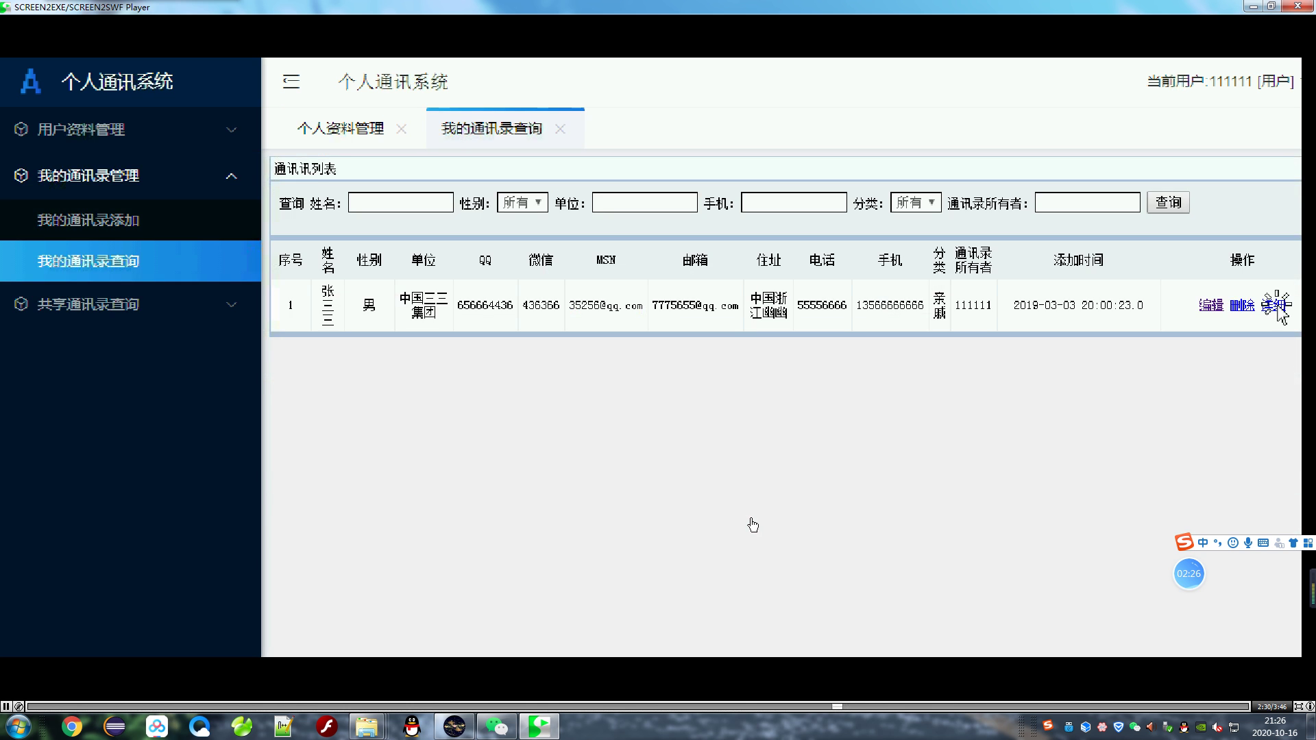Click the cube icon beside 共享通讯录查询
1316x740 pixels.
pyautogui.click(x=21, y=304)
